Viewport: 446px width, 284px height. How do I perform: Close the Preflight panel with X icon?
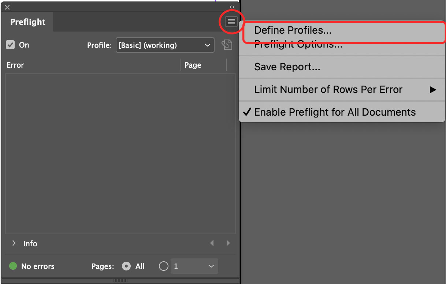[x=7, y=7]
